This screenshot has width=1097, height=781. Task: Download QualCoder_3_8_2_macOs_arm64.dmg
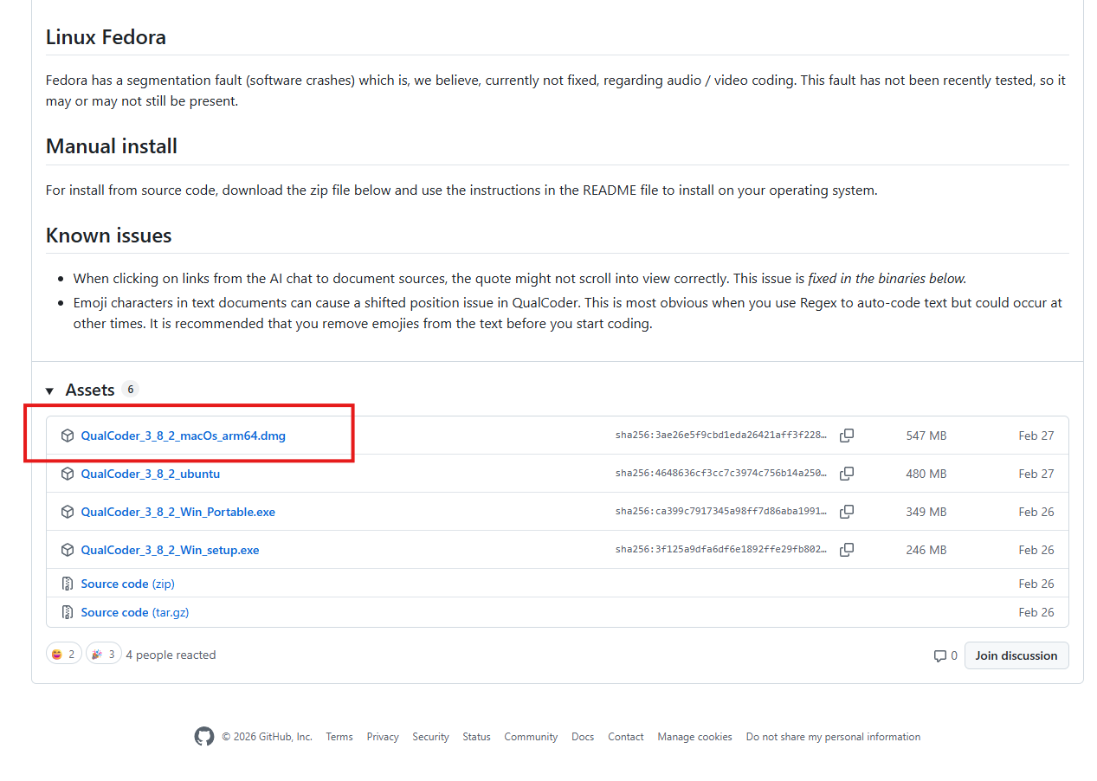[183, 436]
